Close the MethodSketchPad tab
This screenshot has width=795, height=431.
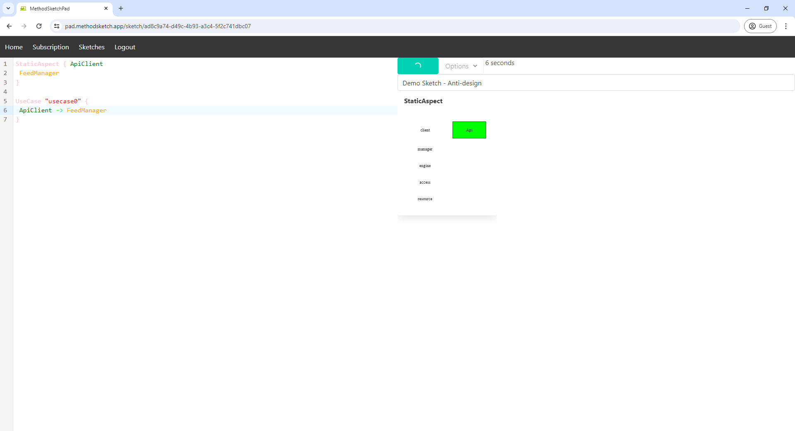pyautogui.click(x=106, y=8)
